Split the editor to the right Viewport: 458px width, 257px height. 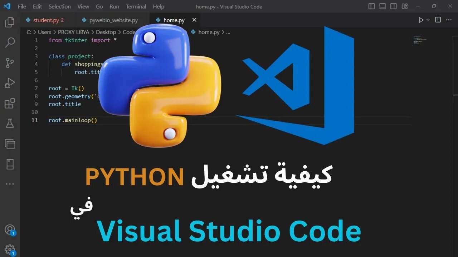[x=438, y=20]
